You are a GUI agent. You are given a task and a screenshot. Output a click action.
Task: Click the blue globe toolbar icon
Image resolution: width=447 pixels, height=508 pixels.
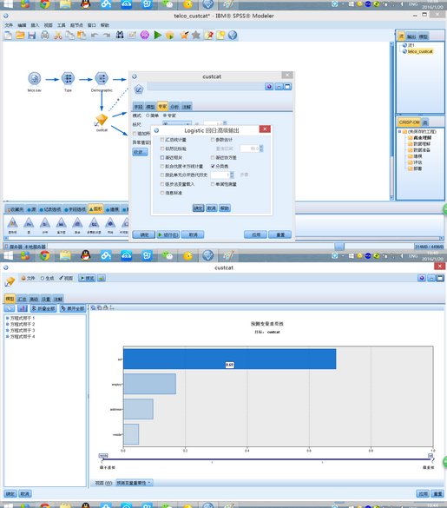tap(233, 35)
